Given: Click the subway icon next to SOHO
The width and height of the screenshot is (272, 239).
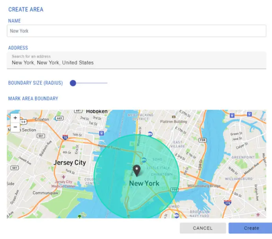Looking at the screenshot, I should tap(143, 160).
